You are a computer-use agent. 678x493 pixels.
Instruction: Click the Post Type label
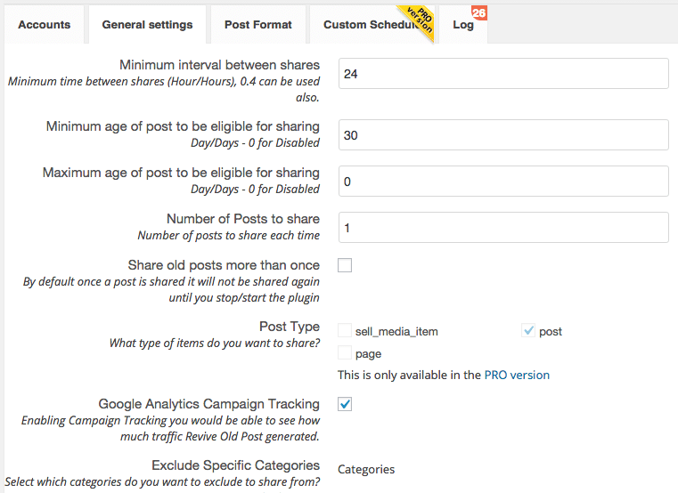290,327
